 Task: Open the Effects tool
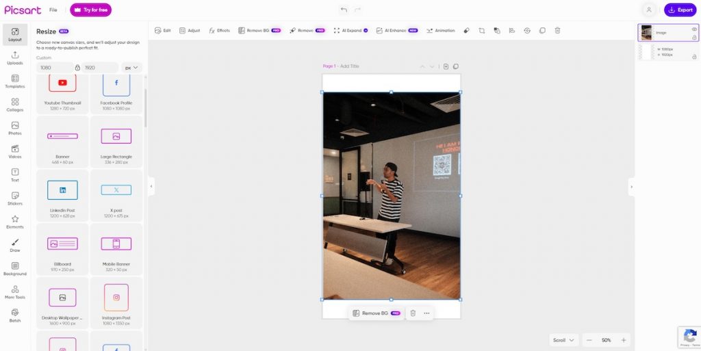pyautogui.click(x=219, y=30)
